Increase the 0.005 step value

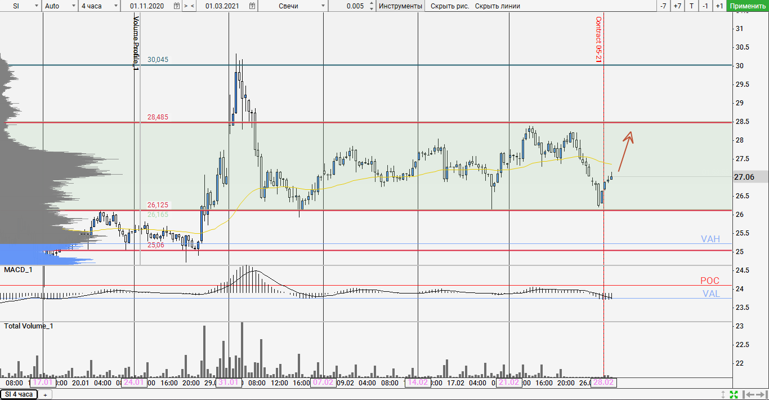(x=371, y=3)
